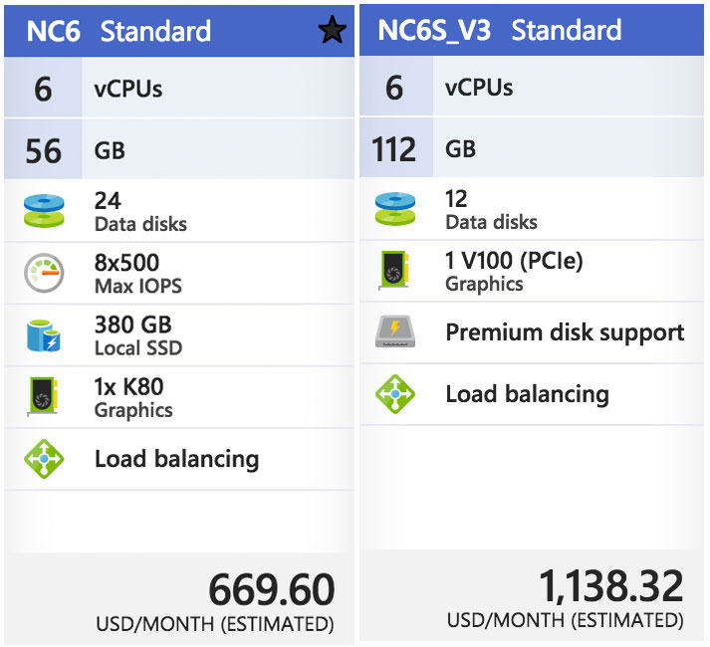Click the 1,138.32 monthly price
Image resolution: width=710 pixels, height=647 pixels.
[610, 586]
